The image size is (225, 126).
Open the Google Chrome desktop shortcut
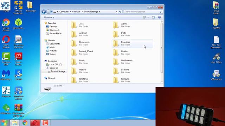point(6,25)
